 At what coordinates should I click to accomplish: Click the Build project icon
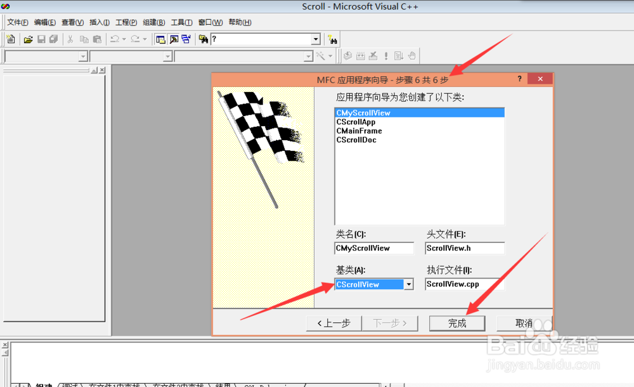(x=361, y=56)
